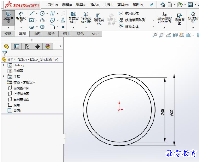This screenshot has height=162, width=199.
Task: Click Linear Sketch Pattern (线性草图阵列)
Action: click(132, 20)
